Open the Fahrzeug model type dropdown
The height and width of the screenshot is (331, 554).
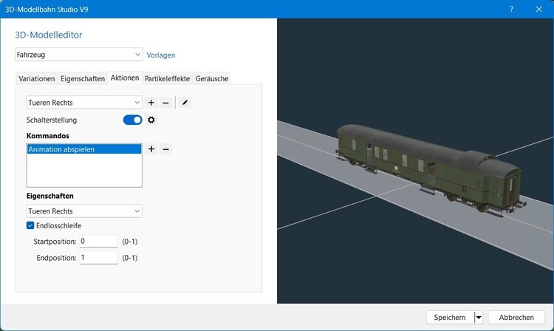click(x=78, y=55)
